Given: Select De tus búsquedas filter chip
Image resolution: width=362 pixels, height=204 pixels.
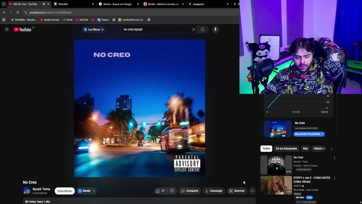Looking at the screenshot, I should 286,148.
